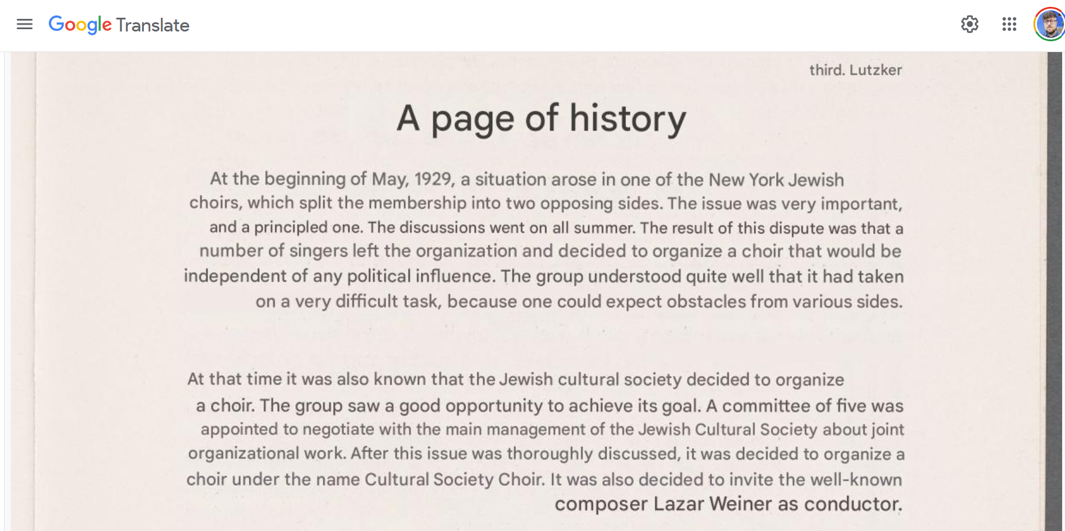
Task: Click the heading "A page of history"
Action: 541,118
